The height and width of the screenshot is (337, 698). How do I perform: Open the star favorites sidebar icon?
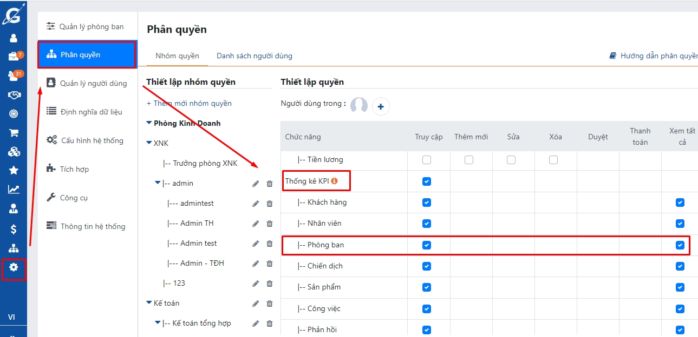pyautogui.click(x=14, y=170)
